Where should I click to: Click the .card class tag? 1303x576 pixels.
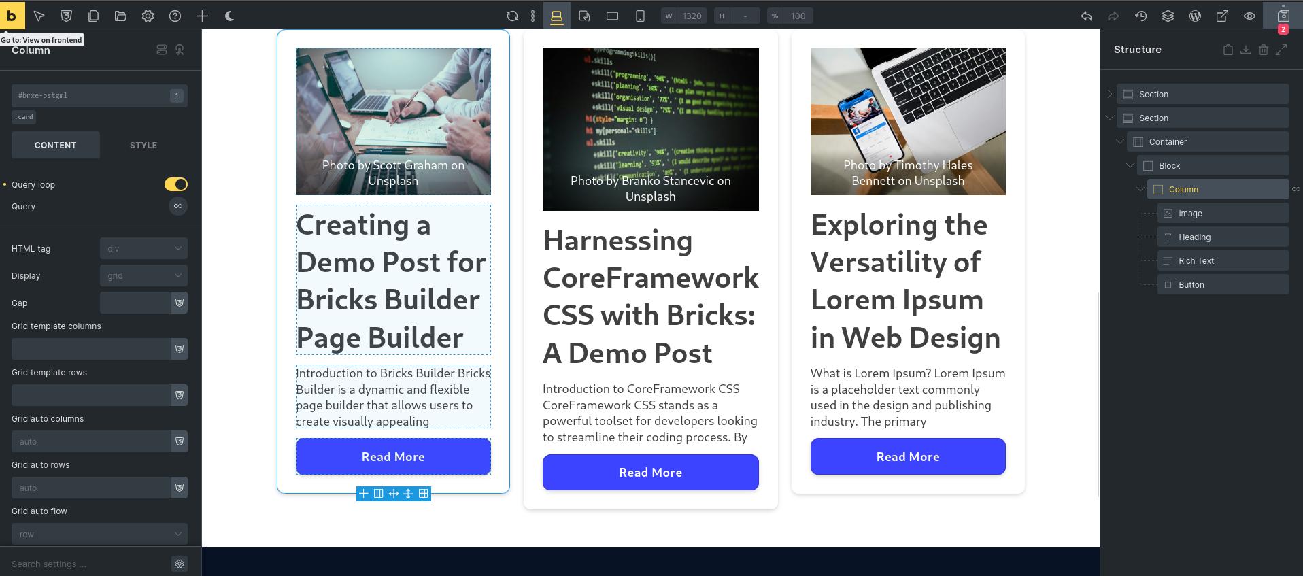[24, 117]
